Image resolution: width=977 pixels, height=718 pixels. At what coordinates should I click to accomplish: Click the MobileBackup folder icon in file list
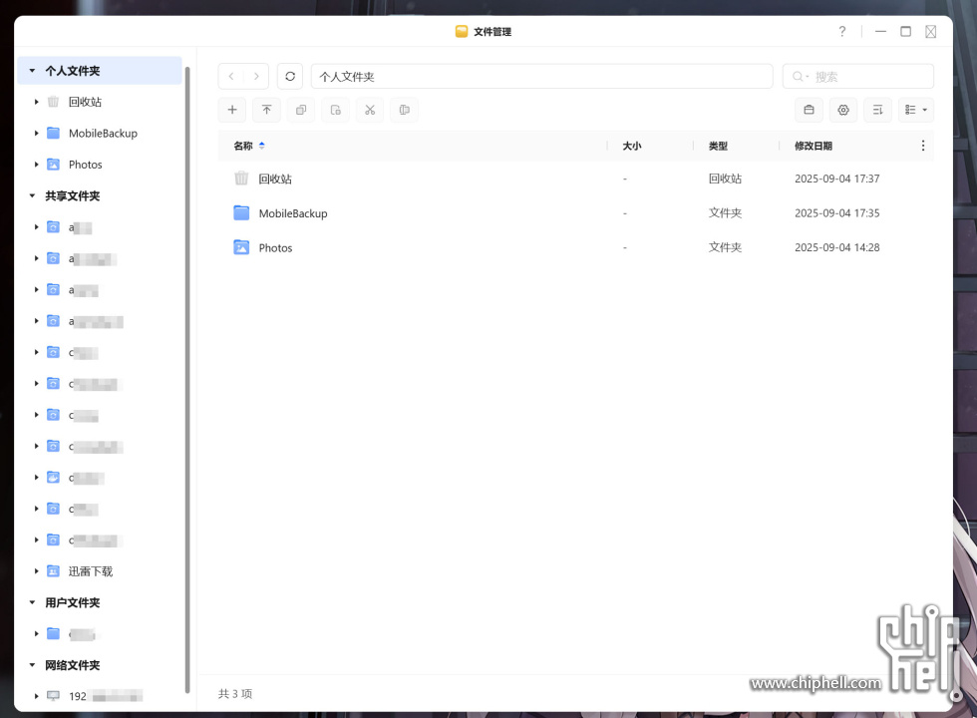pyautogui.click(x=241, y=213)
